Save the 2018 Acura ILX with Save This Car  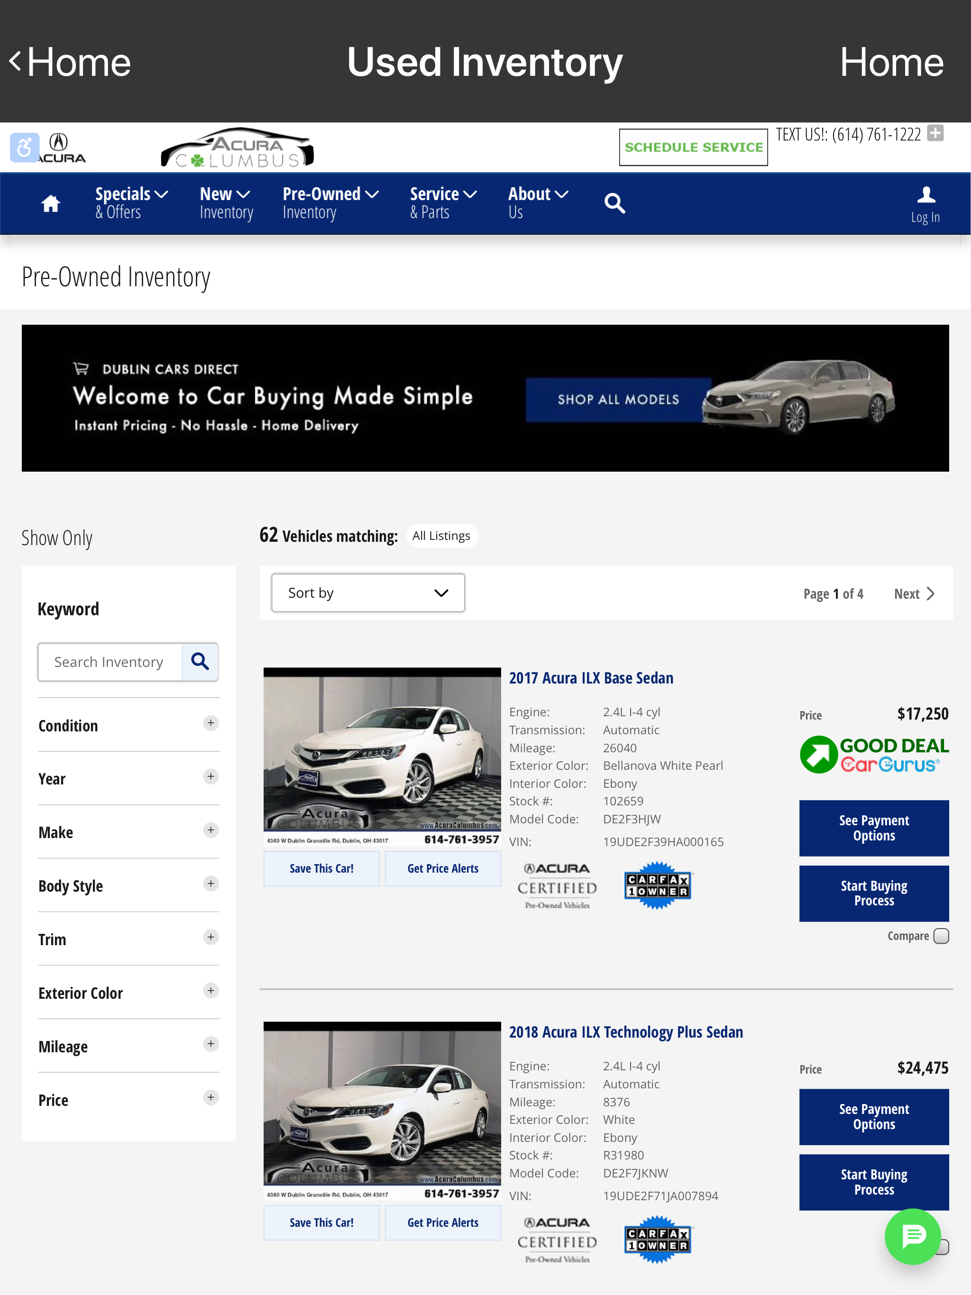(321, 1222)
